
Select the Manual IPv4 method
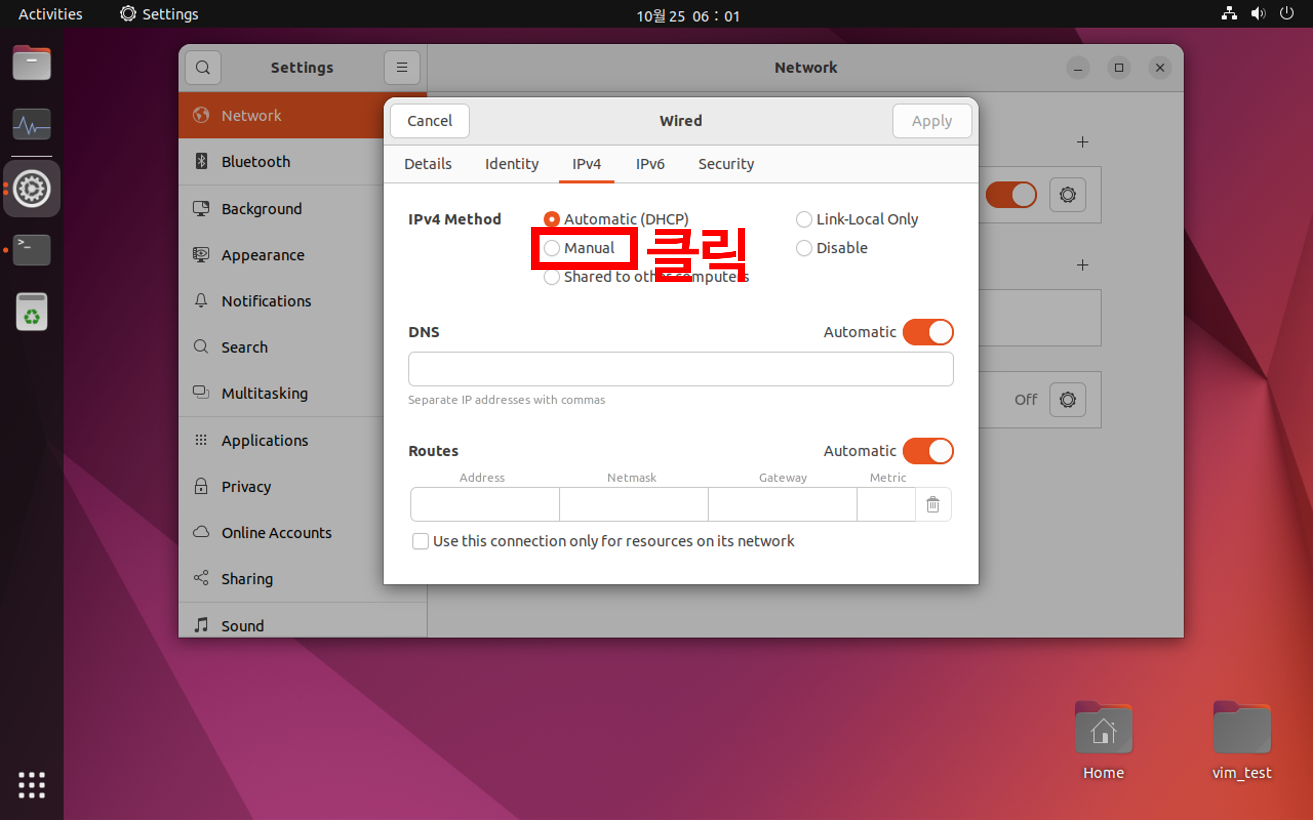551,248
